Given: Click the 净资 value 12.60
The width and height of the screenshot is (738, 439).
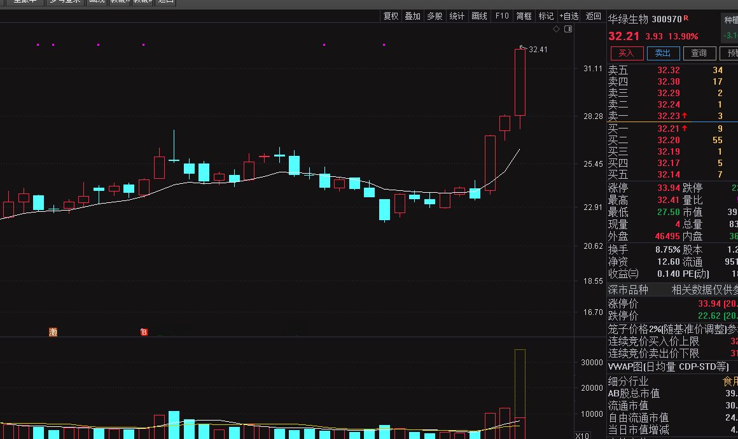Looking at the screenshot, I should click(x=669, y=261).
